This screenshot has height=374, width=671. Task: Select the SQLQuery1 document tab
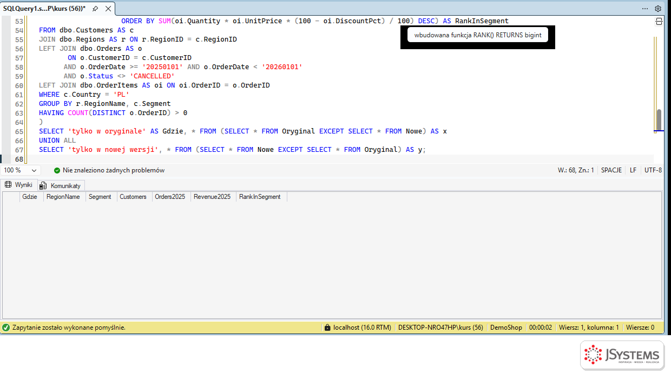pos(44,9)
